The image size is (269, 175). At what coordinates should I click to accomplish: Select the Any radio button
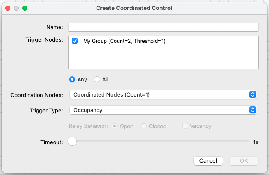[72, 79]
